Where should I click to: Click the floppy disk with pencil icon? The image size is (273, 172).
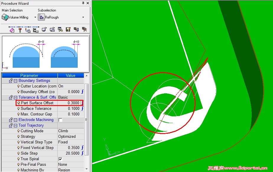coord(68,29)
